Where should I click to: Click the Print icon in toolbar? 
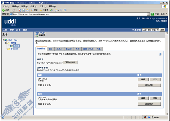point(61,10)
